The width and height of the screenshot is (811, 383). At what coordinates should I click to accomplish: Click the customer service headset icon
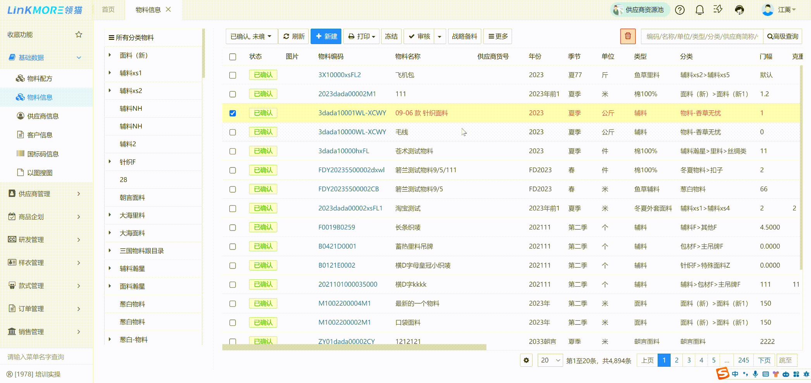pos(739,10)
